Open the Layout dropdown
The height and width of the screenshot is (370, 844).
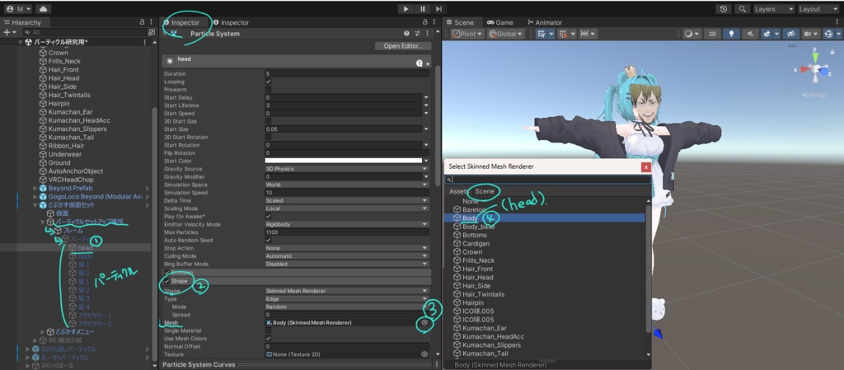tap(817, 9)
